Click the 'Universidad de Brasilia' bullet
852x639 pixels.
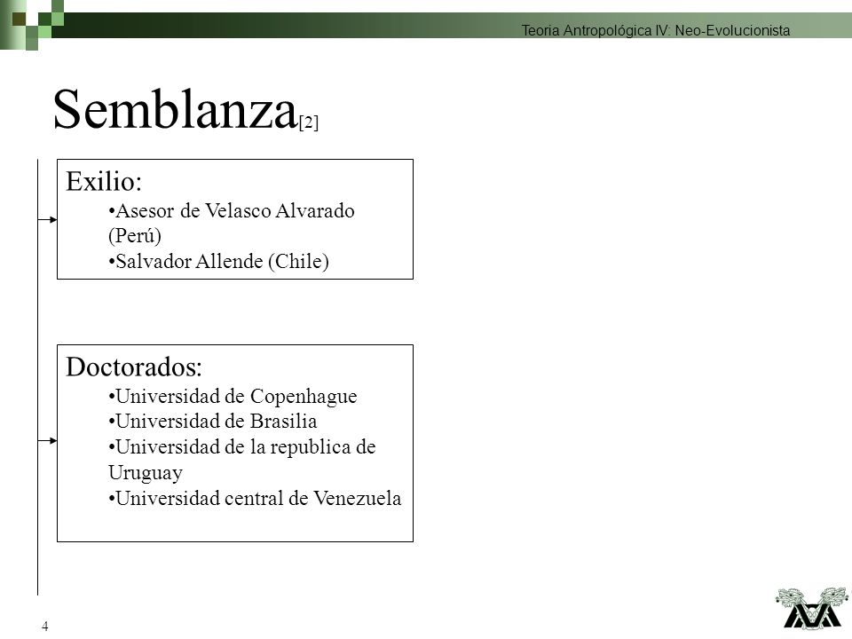point(212,421)
